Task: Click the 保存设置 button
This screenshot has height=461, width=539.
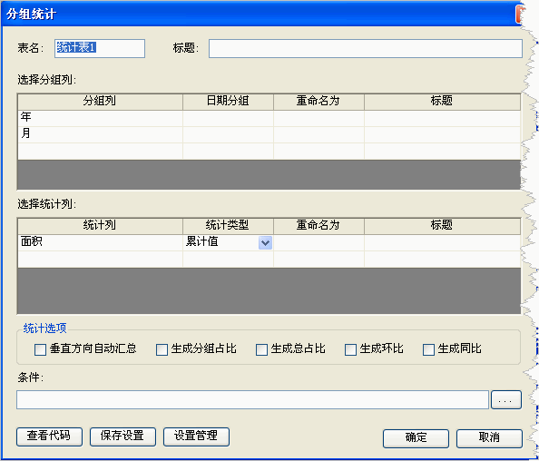Action: pos(122,436)
